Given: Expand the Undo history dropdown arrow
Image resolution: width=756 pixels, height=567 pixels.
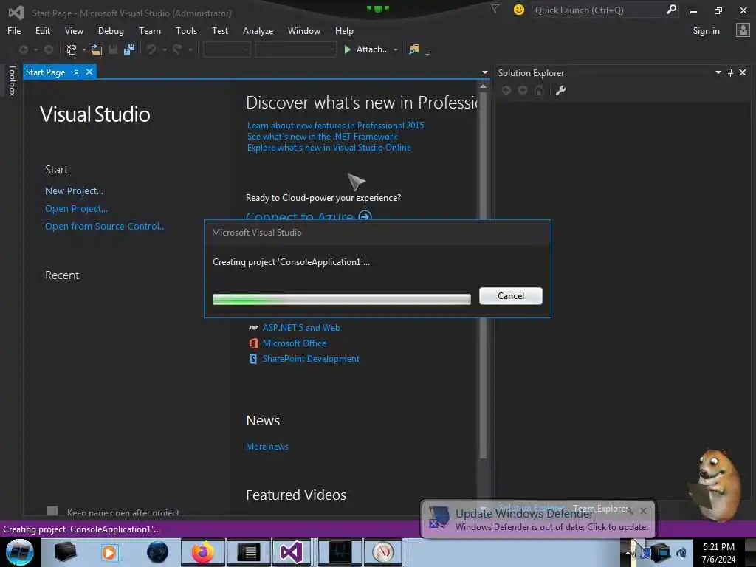Looking at the screenshot, I should [x=165, y=49].
